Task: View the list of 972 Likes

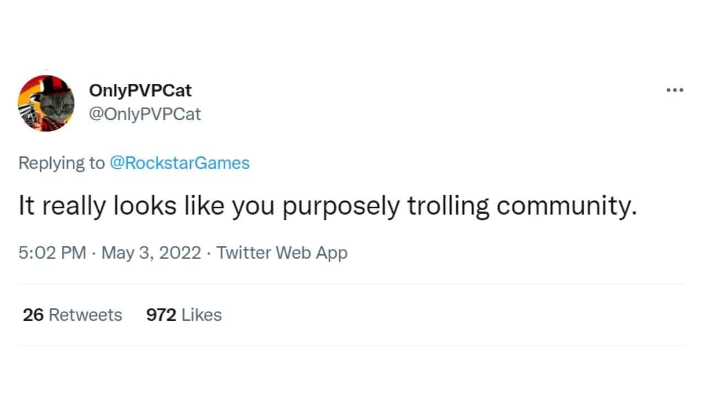Action: 184,315
